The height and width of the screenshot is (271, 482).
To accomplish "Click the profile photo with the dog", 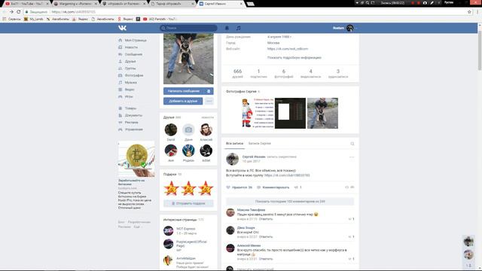I will pyautogui.click(x=188, y=59).
